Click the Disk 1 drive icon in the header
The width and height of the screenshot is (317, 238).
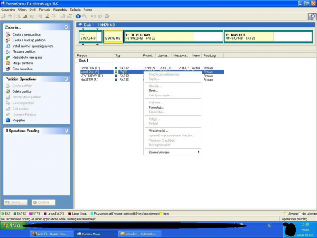click(x=80, y=25)
